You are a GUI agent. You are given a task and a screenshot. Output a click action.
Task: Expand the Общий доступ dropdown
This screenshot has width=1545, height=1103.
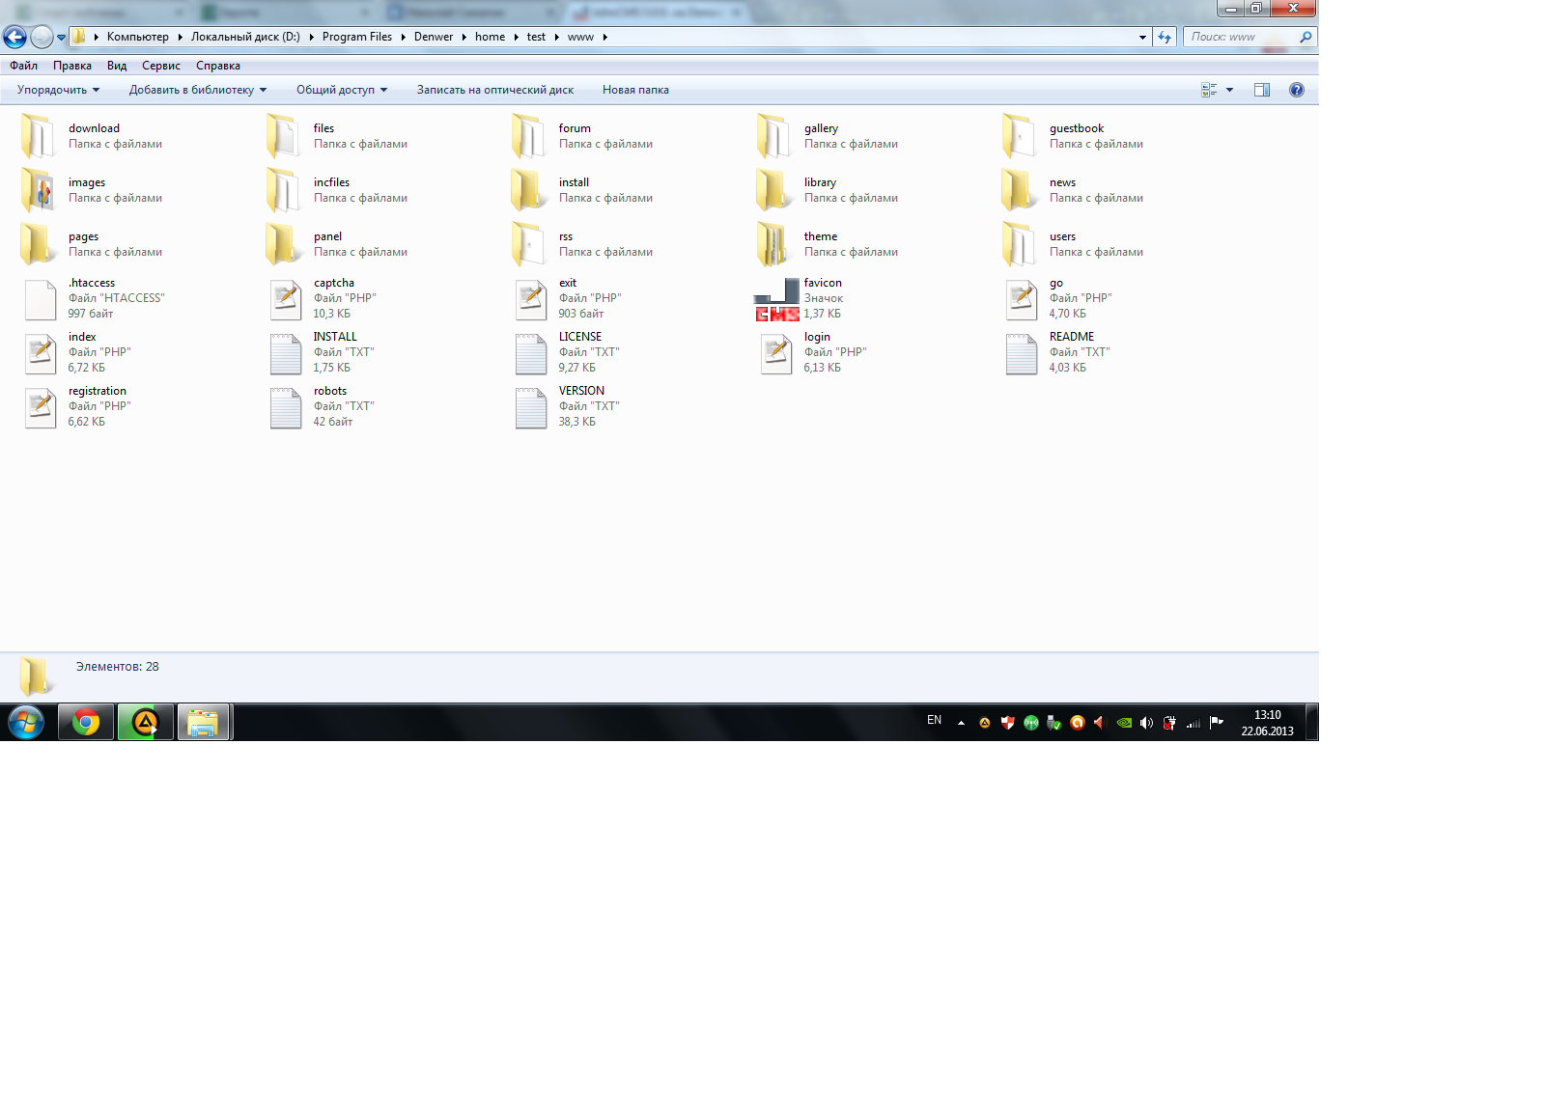click(x=342, y=90)
